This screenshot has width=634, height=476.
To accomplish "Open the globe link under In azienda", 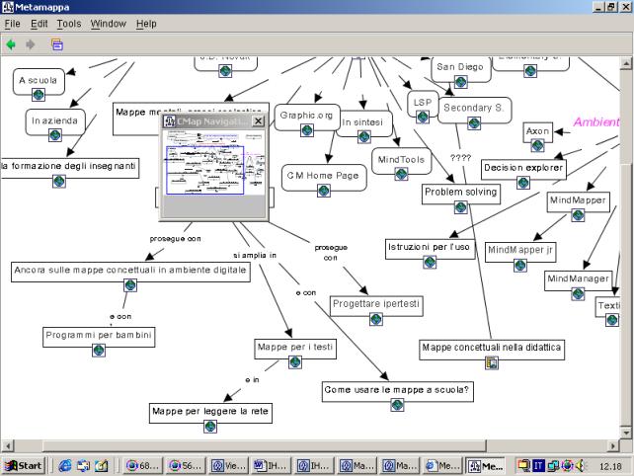I will (x=55, y=135).
